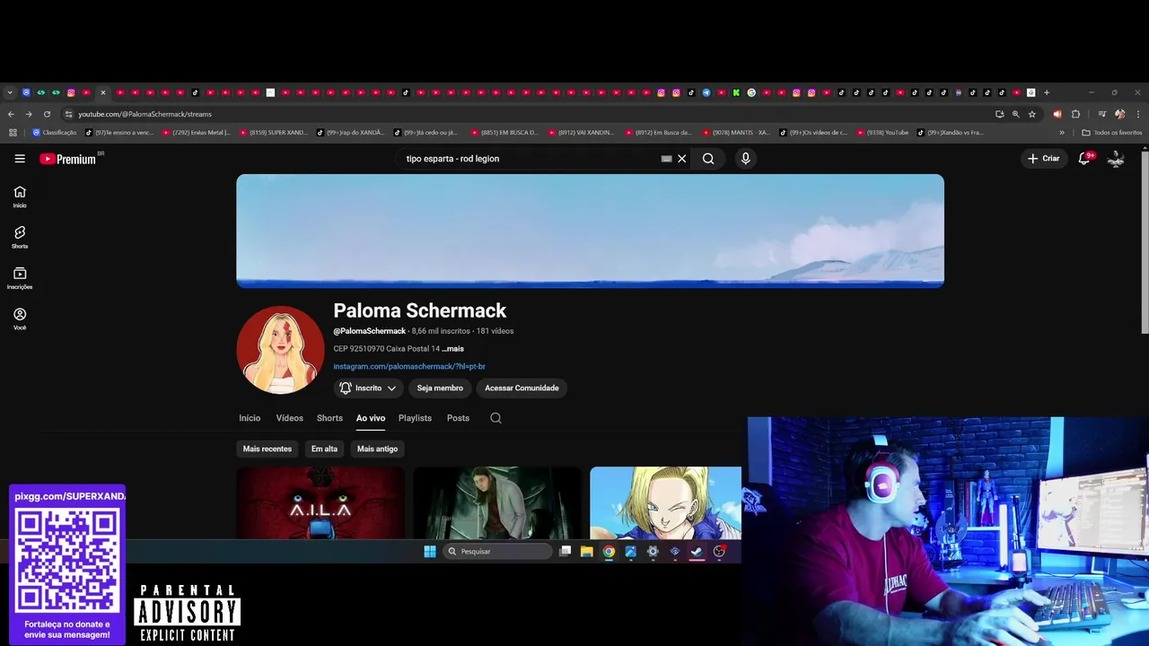Open YouTube notifications bell
The height and width of the screenshot is (646, 1149).
pos(1084,159)
